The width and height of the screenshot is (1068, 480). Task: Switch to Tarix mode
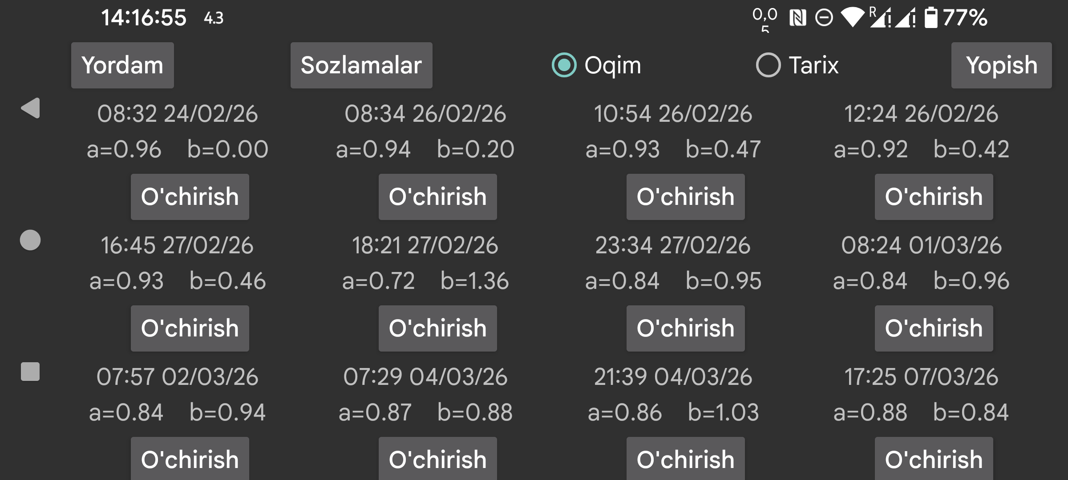(x=769, y=66)
